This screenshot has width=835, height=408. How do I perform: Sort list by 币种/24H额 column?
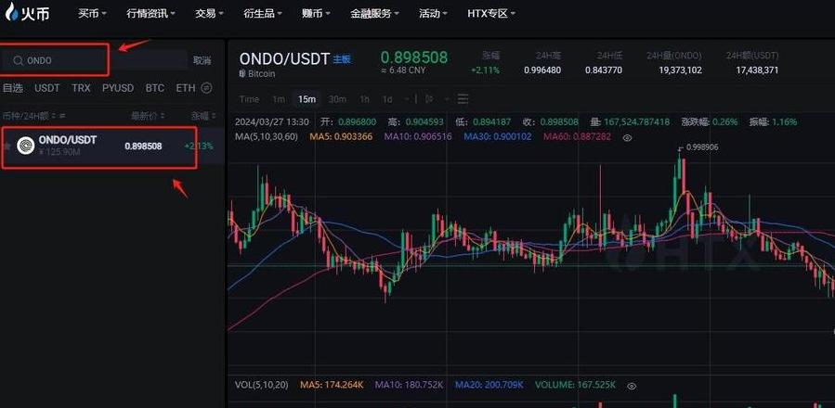tap(34, 115)
